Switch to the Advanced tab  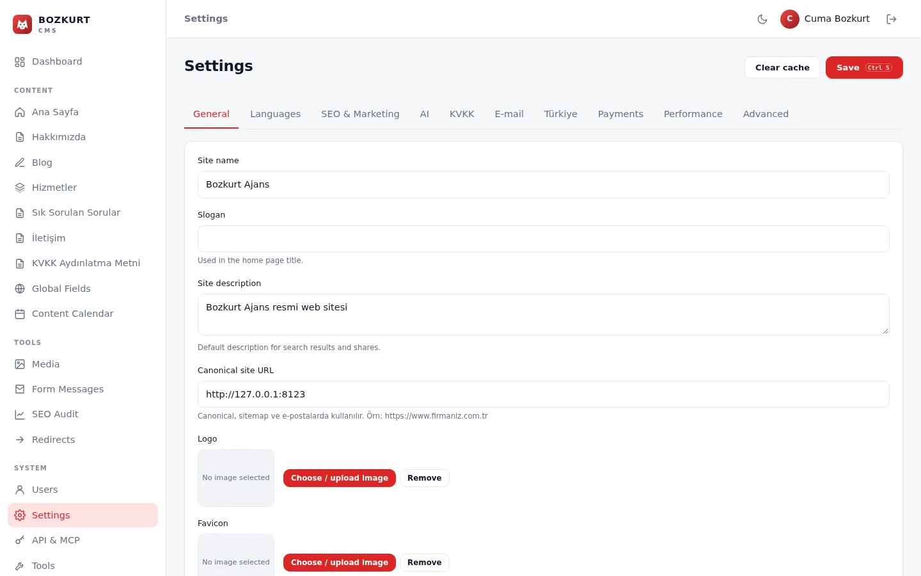(x=766, y=114)
